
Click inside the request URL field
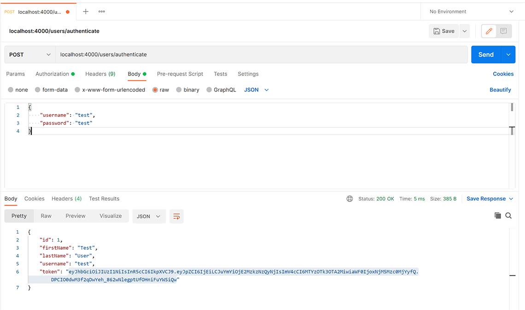point(184,54)
